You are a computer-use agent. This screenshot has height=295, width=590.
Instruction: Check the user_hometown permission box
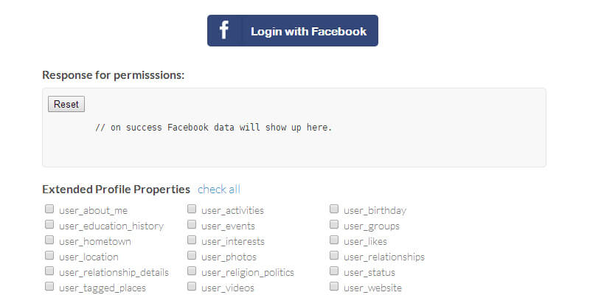tap(49, 240)
